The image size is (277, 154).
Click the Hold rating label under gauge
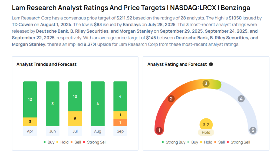[206, 132]
